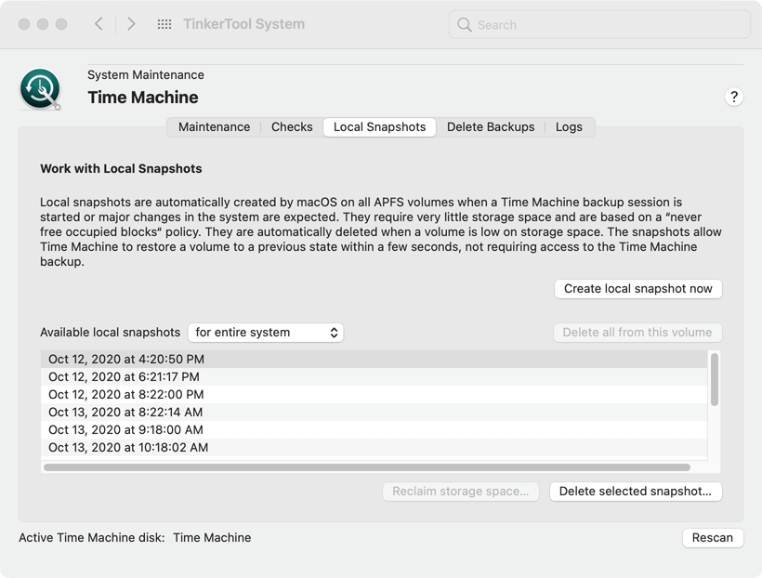
Task: Click the horizontal scrollbar under snapshot list
Action: click(367, 467)
